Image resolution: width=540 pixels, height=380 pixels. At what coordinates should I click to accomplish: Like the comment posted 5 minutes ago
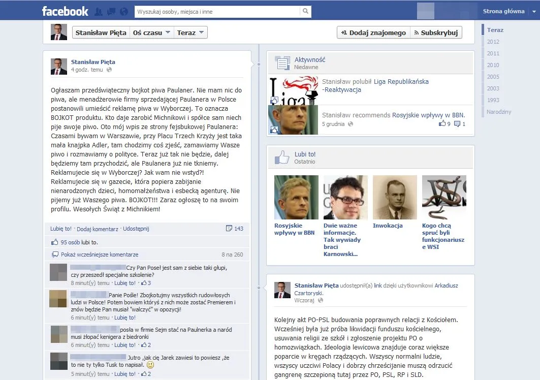click(x=124, y=374)
